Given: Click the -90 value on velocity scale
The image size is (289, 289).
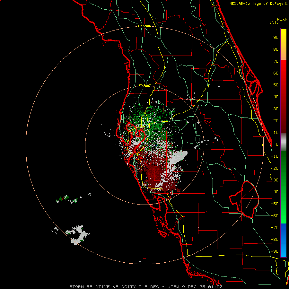Looking at the screenshot, I should (x=275, y=251).
